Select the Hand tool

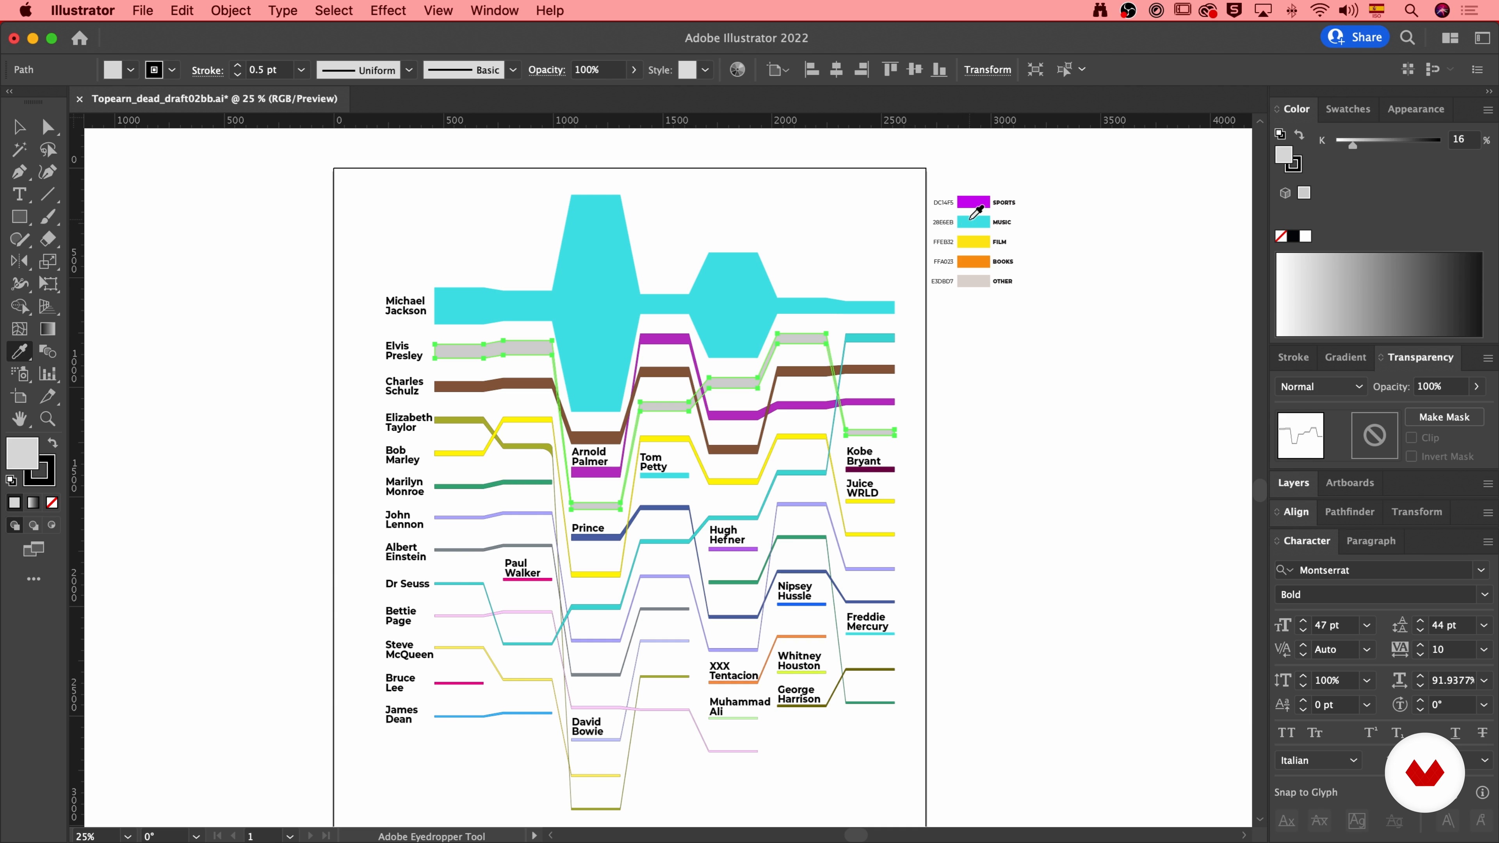pyautogui.click(x=19, y=419)
